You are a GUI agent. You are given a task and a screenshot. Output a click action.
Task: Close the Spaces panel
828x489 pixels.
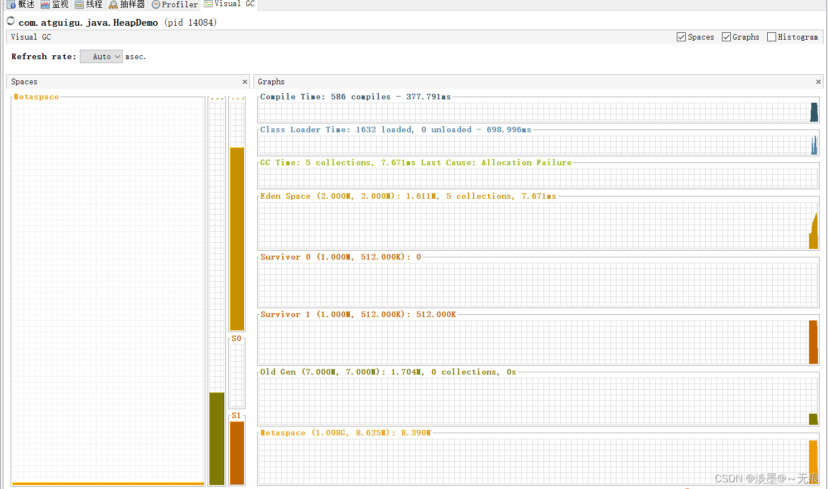244,81
